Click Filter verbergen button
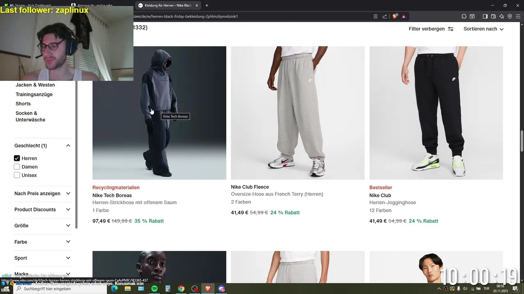Image resolution: width=524 pixels, height=294 pixels. (431, 29)
